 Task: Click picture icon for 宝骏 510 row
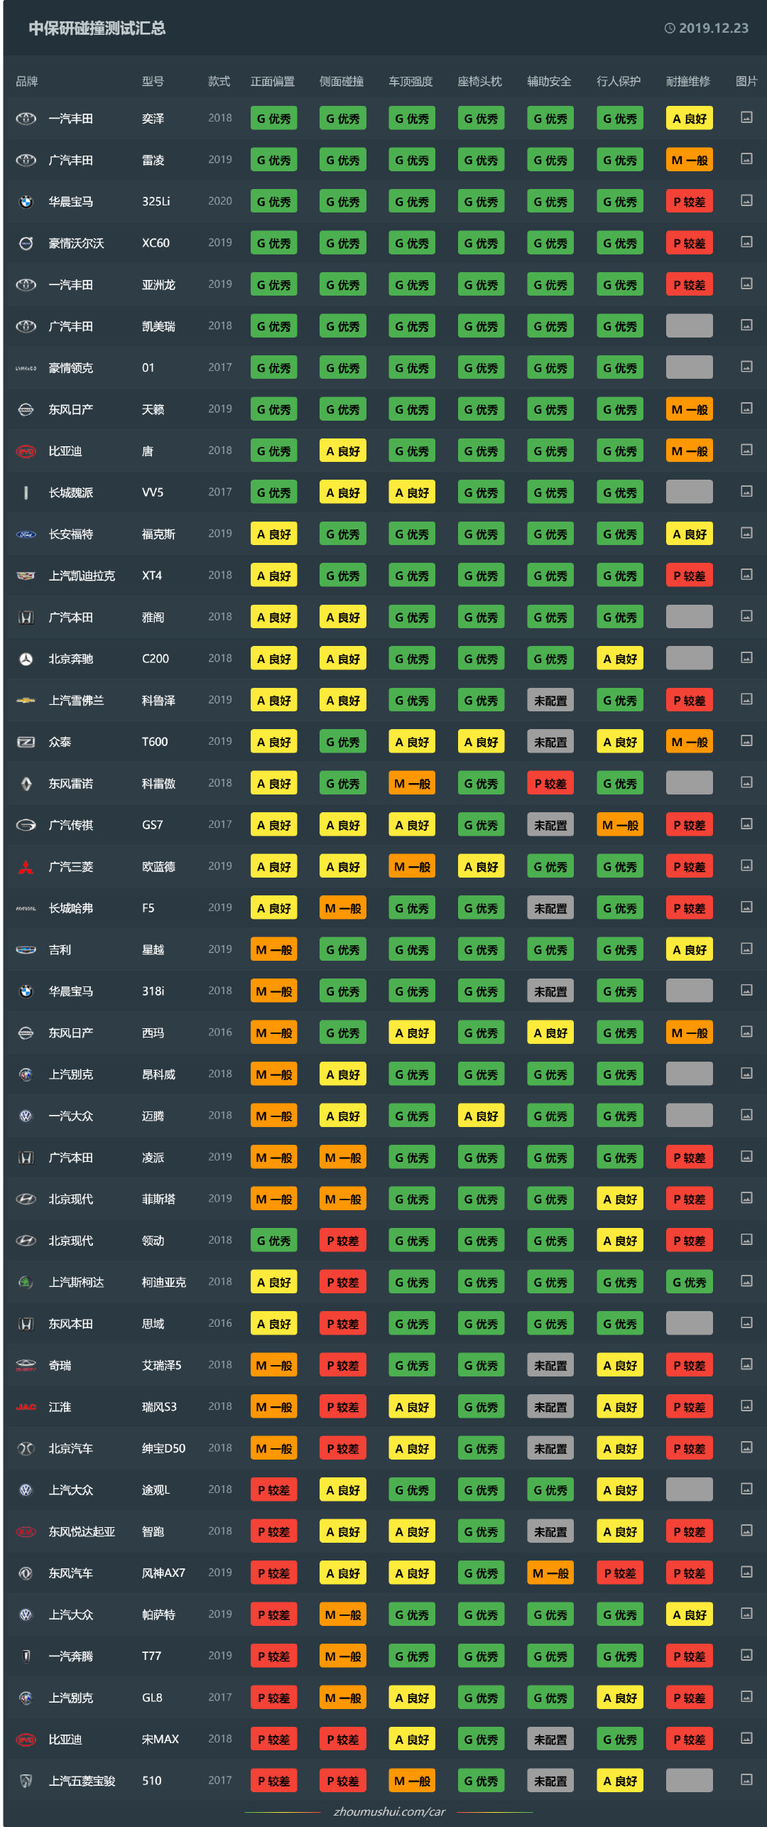(x=746, y=1779)
